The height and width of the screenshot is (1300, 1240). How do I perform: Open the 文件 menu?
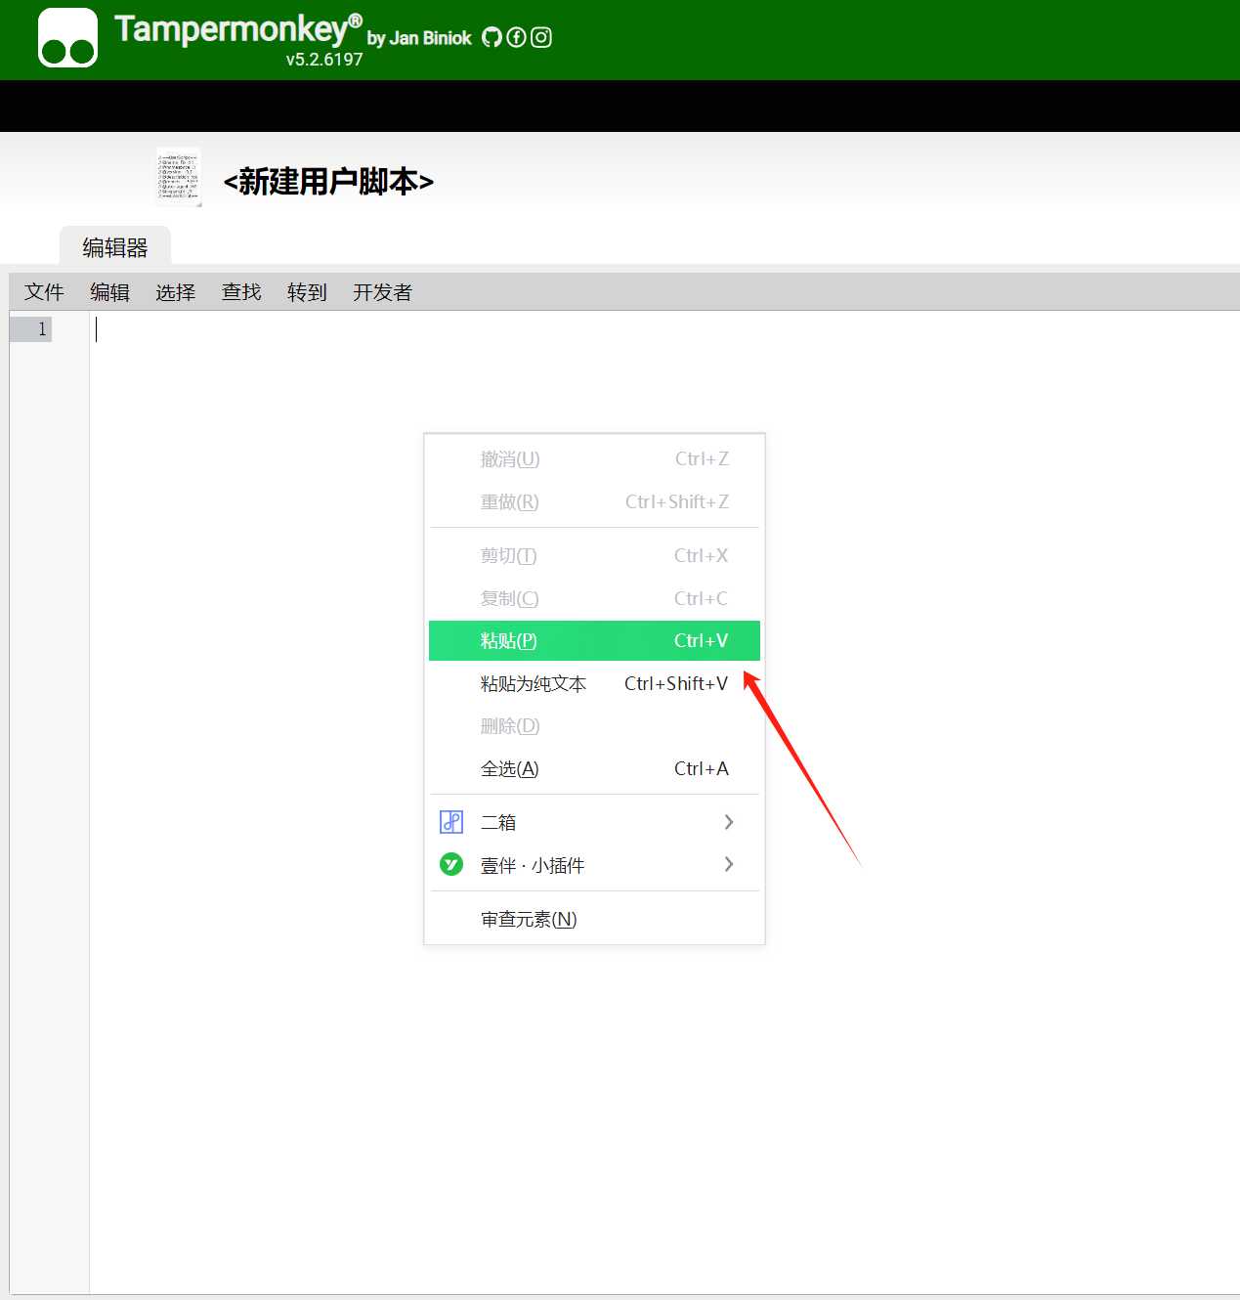pos(44,292)
